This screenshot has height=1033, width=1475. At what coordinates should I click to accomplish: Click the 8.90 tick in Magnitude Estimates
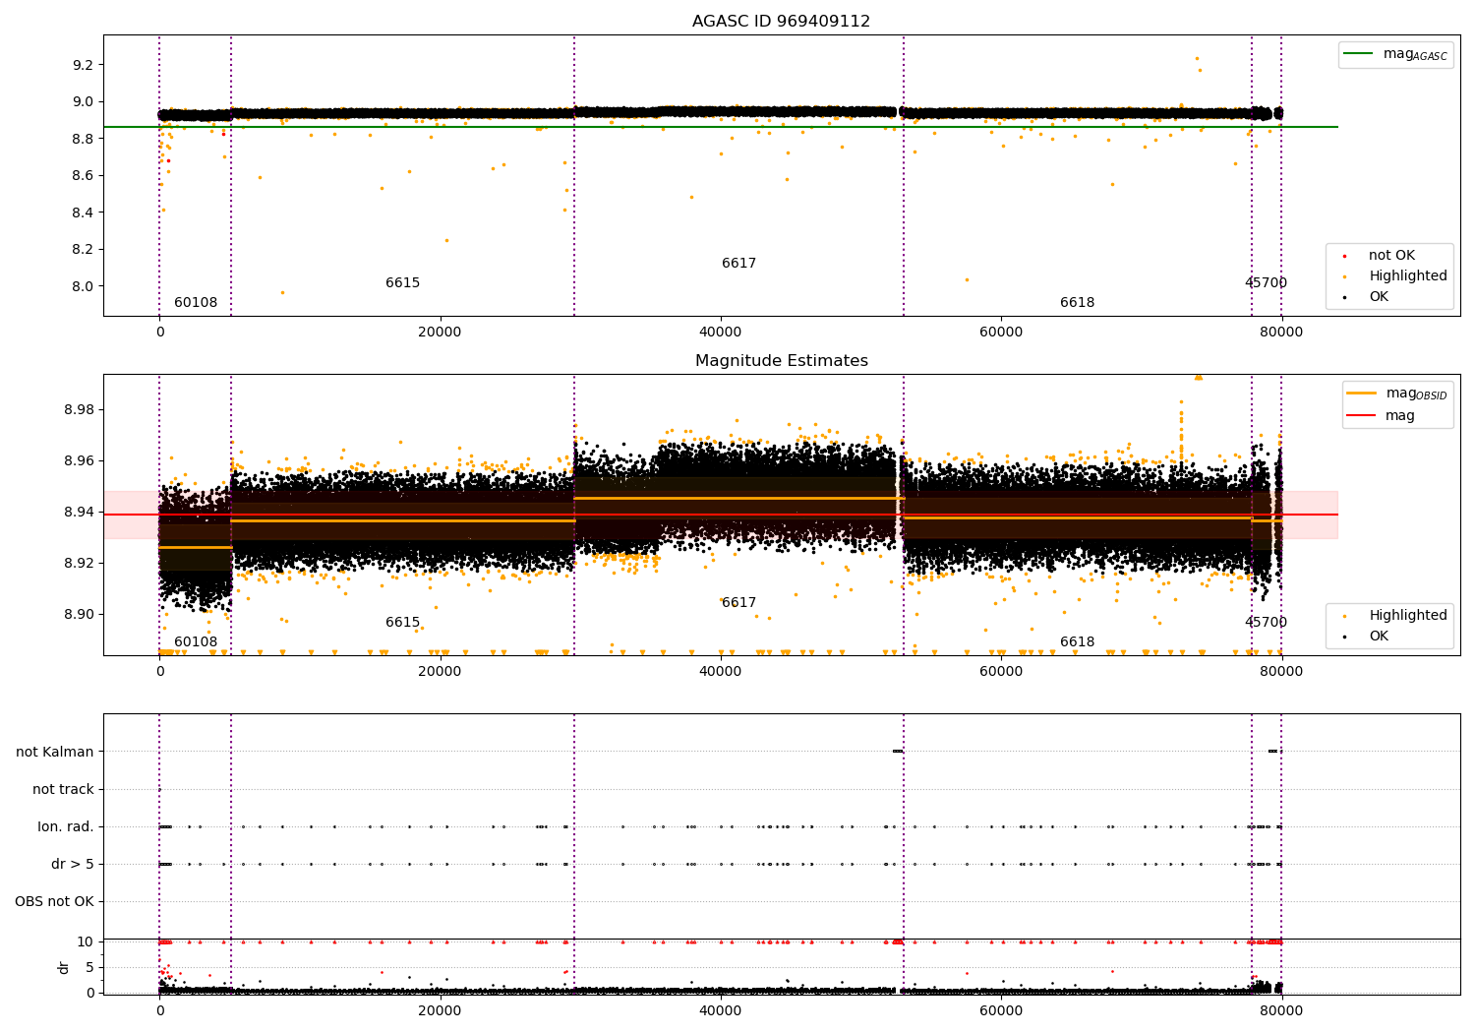(79, 614)
